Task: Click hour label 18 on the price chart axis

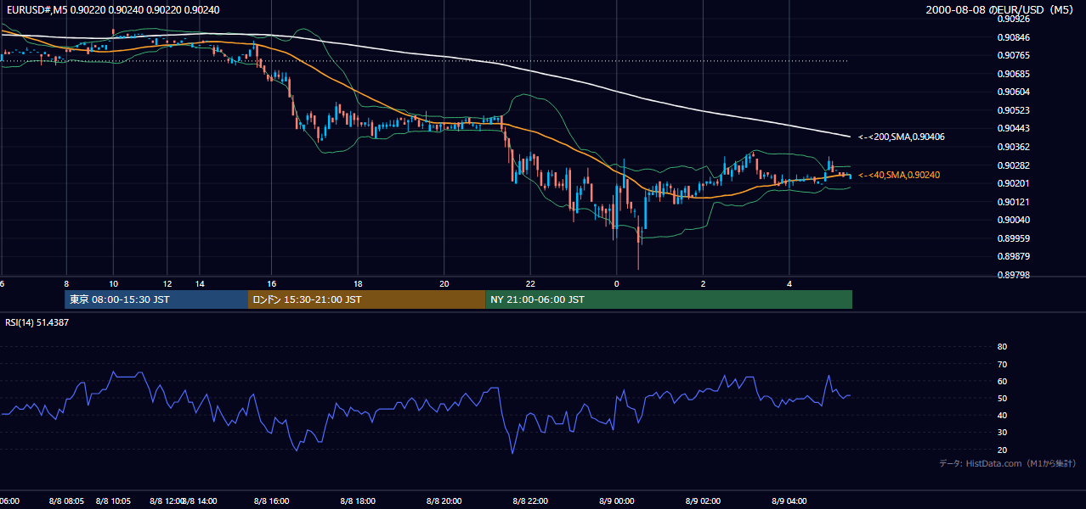Action: click(359, 283)
